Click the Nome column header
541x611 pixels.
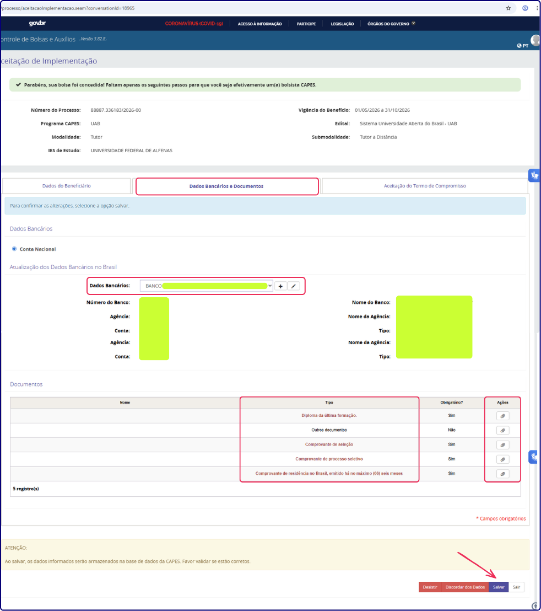click(125, 403)
